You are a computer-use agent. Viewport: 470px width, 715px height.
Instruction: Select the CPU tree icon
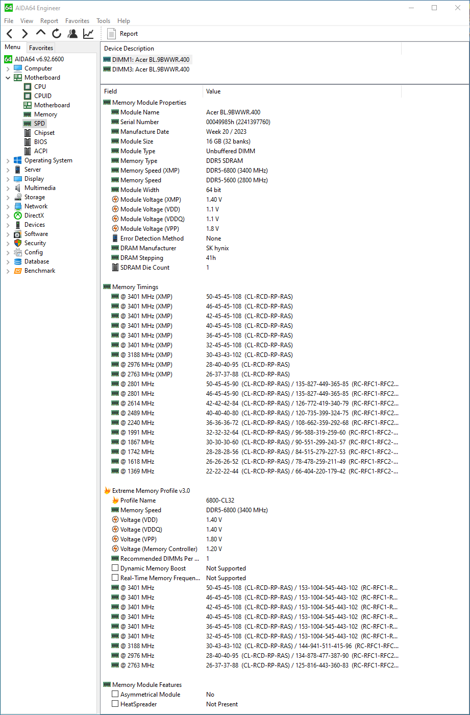[x=28, y=87]
